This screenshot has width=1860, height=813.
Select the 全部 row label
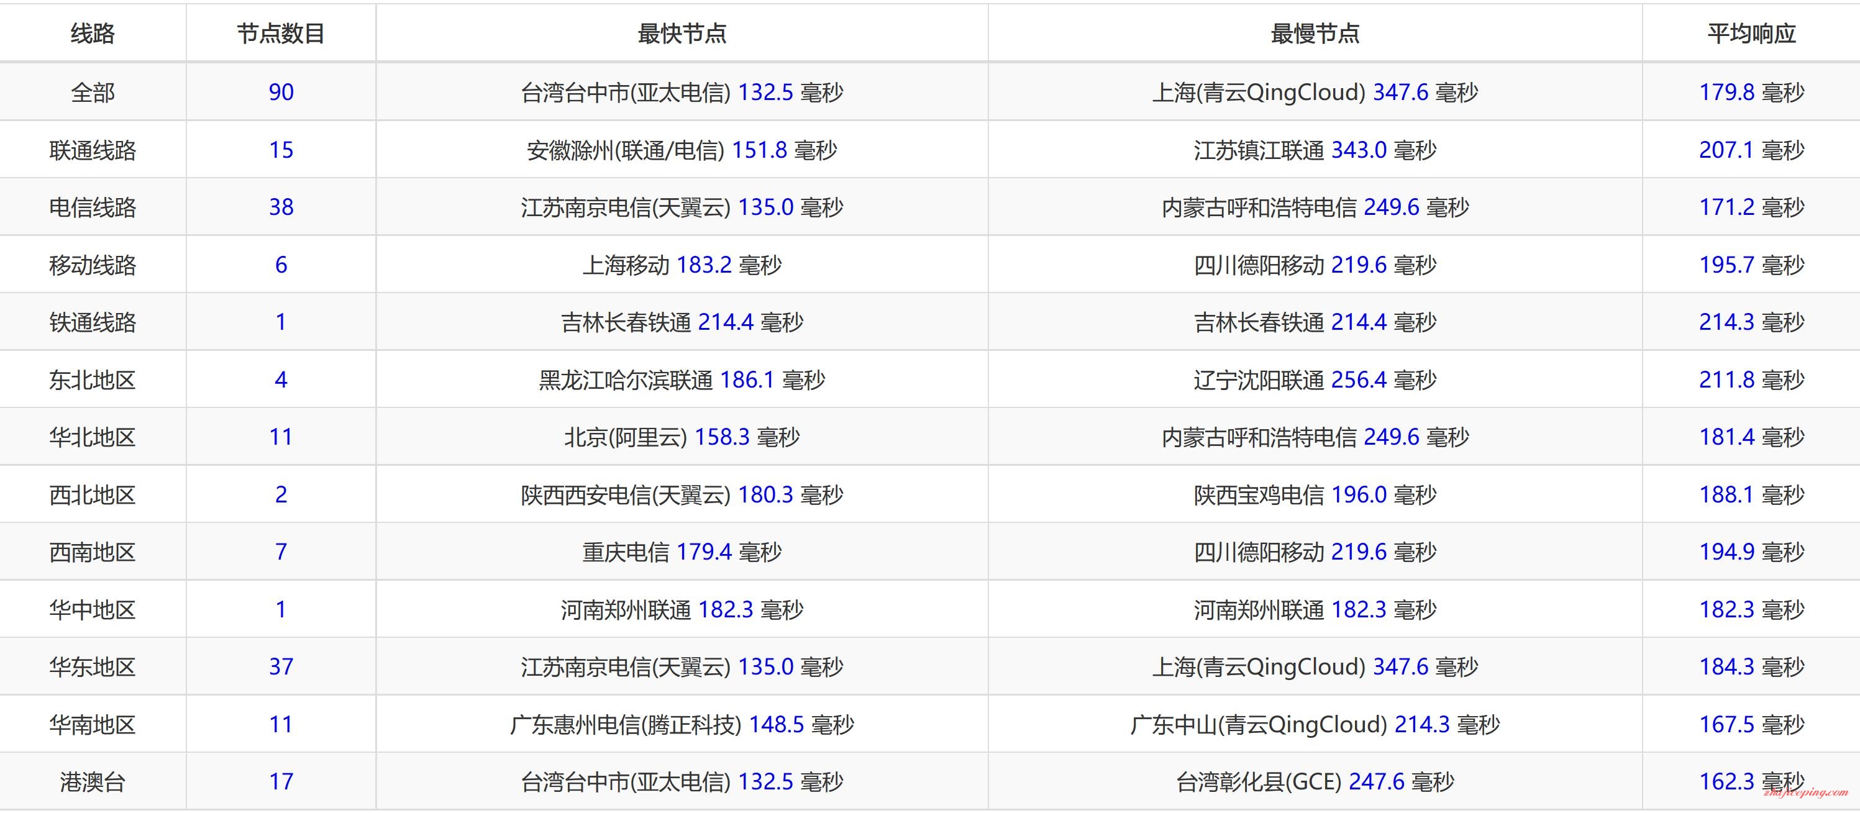pyautogui.click(x=93, y=93)
